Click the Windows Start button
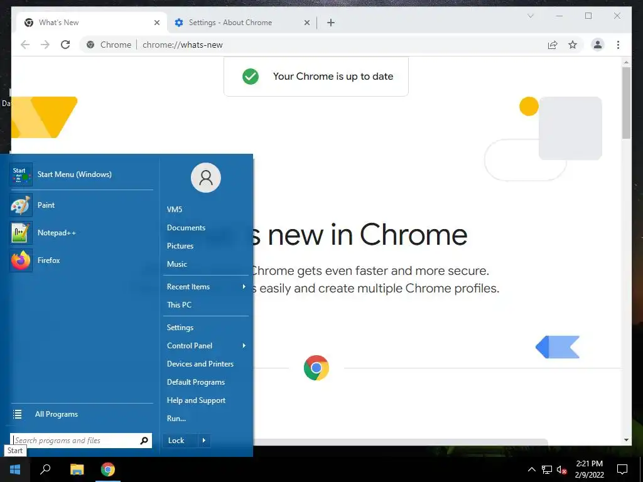 click(x=15, y=469)
